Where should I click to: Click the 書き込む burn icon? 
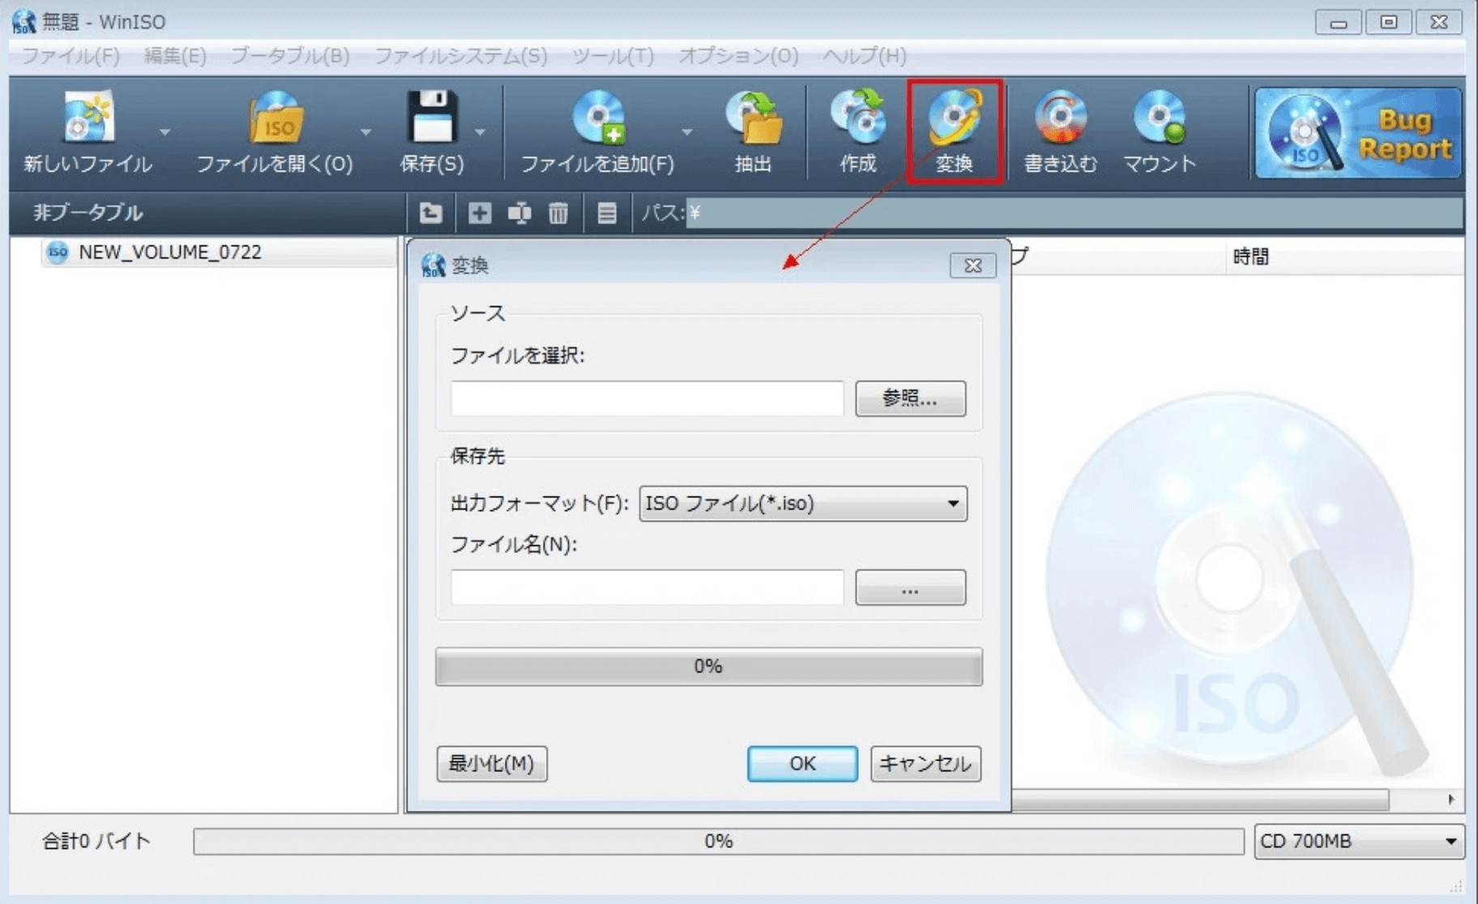1060,119
